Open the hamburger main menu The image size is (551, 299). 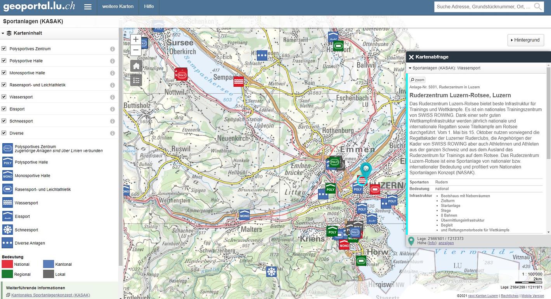pyautogui.click(x=88, y=7)
